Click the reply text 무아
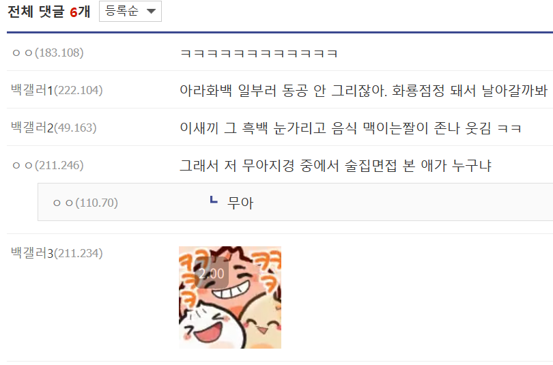 (240, 203)
